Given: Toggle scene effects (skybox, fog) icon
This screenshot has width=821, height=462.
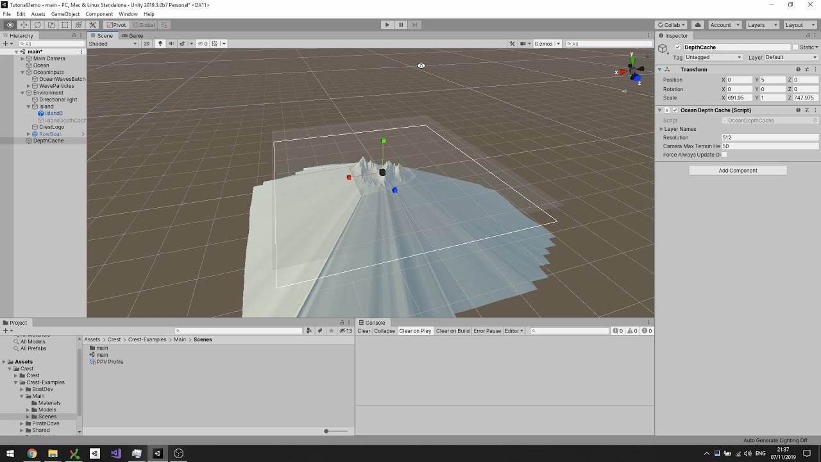Looking at the screenshot, I should (x=182, y=44).
